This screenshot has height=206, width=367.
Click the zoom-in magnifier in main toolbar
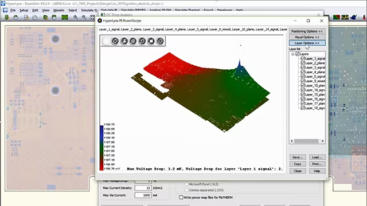(x=75, y=17)
